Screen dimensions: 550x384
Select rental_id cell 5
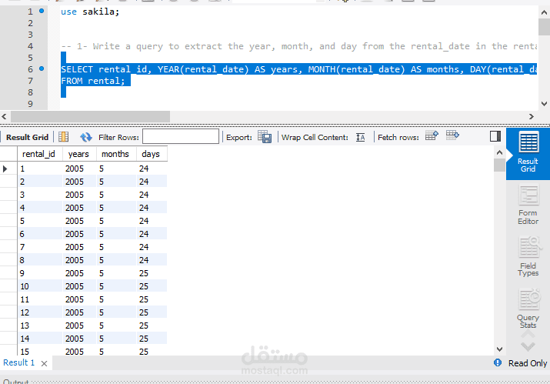click(x=40, y=221)
